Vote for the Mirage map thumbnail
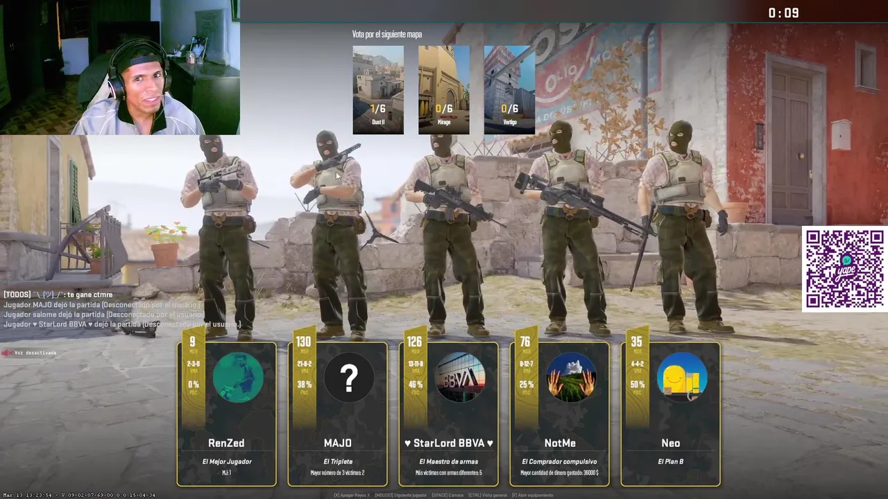Viewport: 888px width, 499px height. tap(444, 89)
